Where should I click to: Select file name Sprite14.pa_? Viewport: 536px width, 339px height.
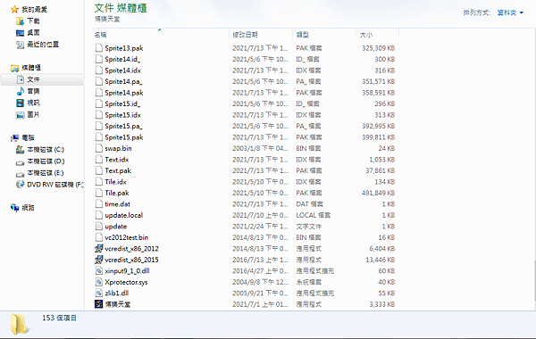click(x=123, y=81)
